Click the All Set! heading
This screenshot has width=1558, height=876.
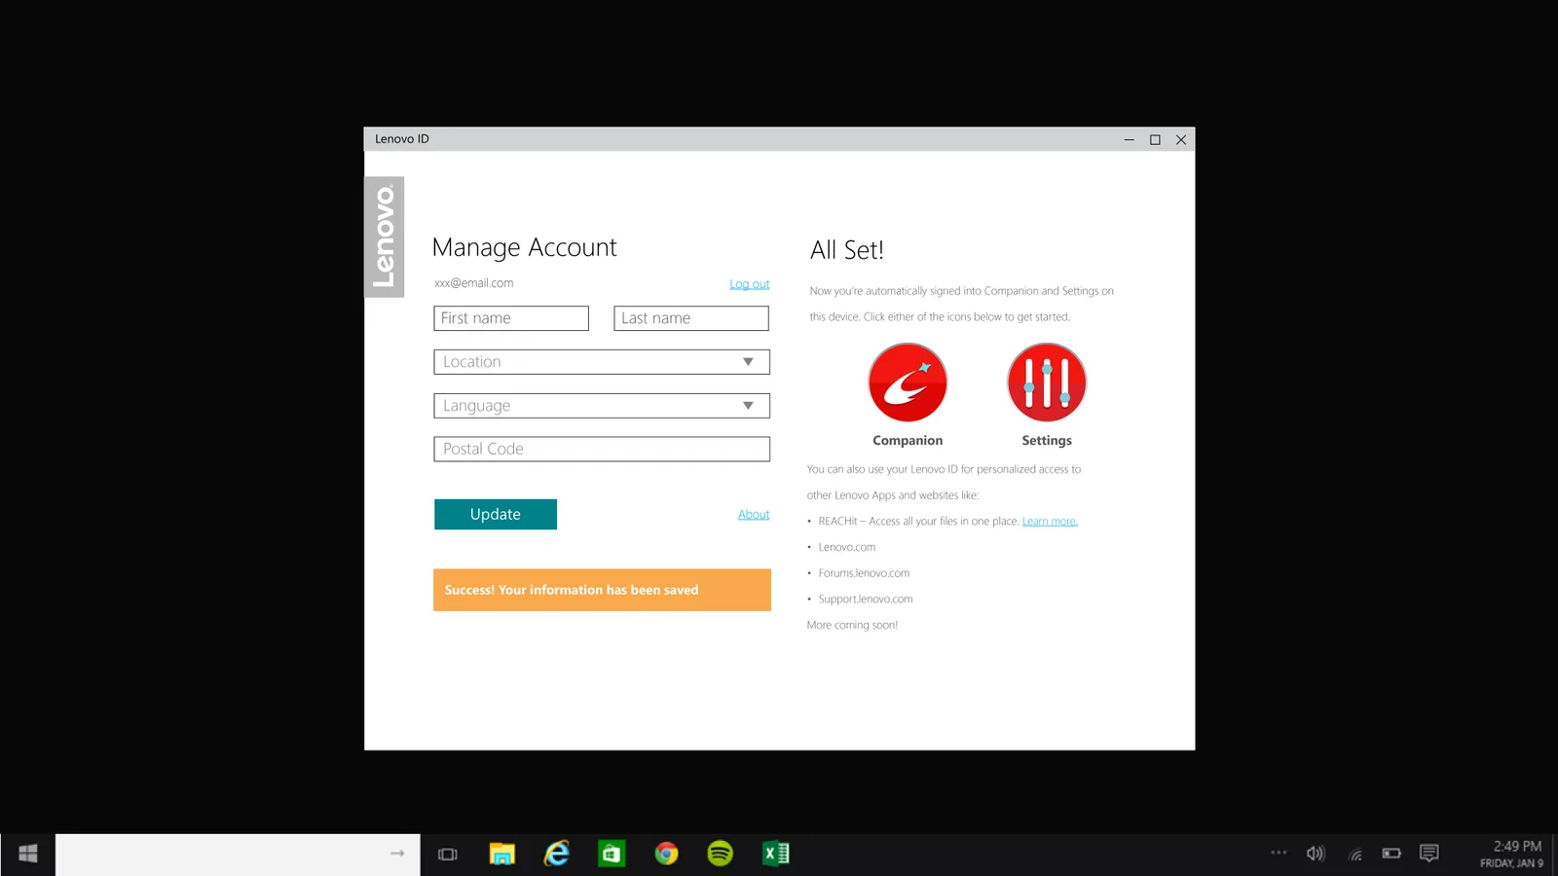click(847, 250)
